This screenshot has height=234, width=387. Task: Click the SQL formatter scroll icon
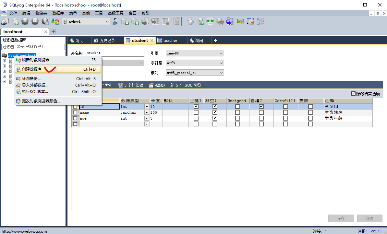tap(190, 21)
